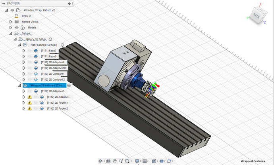Click the 2D Contour11 operation icon

[x=36, y=74]
